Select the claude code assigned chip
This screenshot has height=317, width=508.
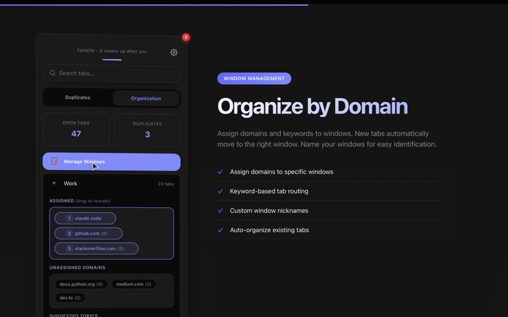point(85,218)
